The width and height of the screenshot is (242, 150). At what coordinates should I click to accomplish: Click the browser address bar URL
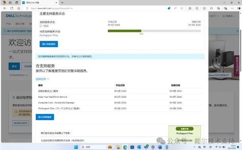tap(52, 8)
